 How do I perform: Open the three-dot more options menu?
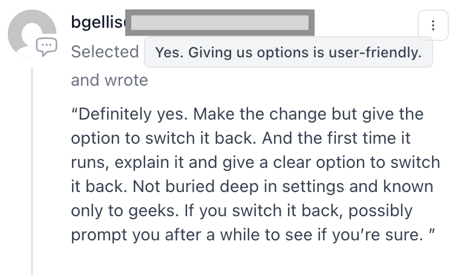click(433, 25)
